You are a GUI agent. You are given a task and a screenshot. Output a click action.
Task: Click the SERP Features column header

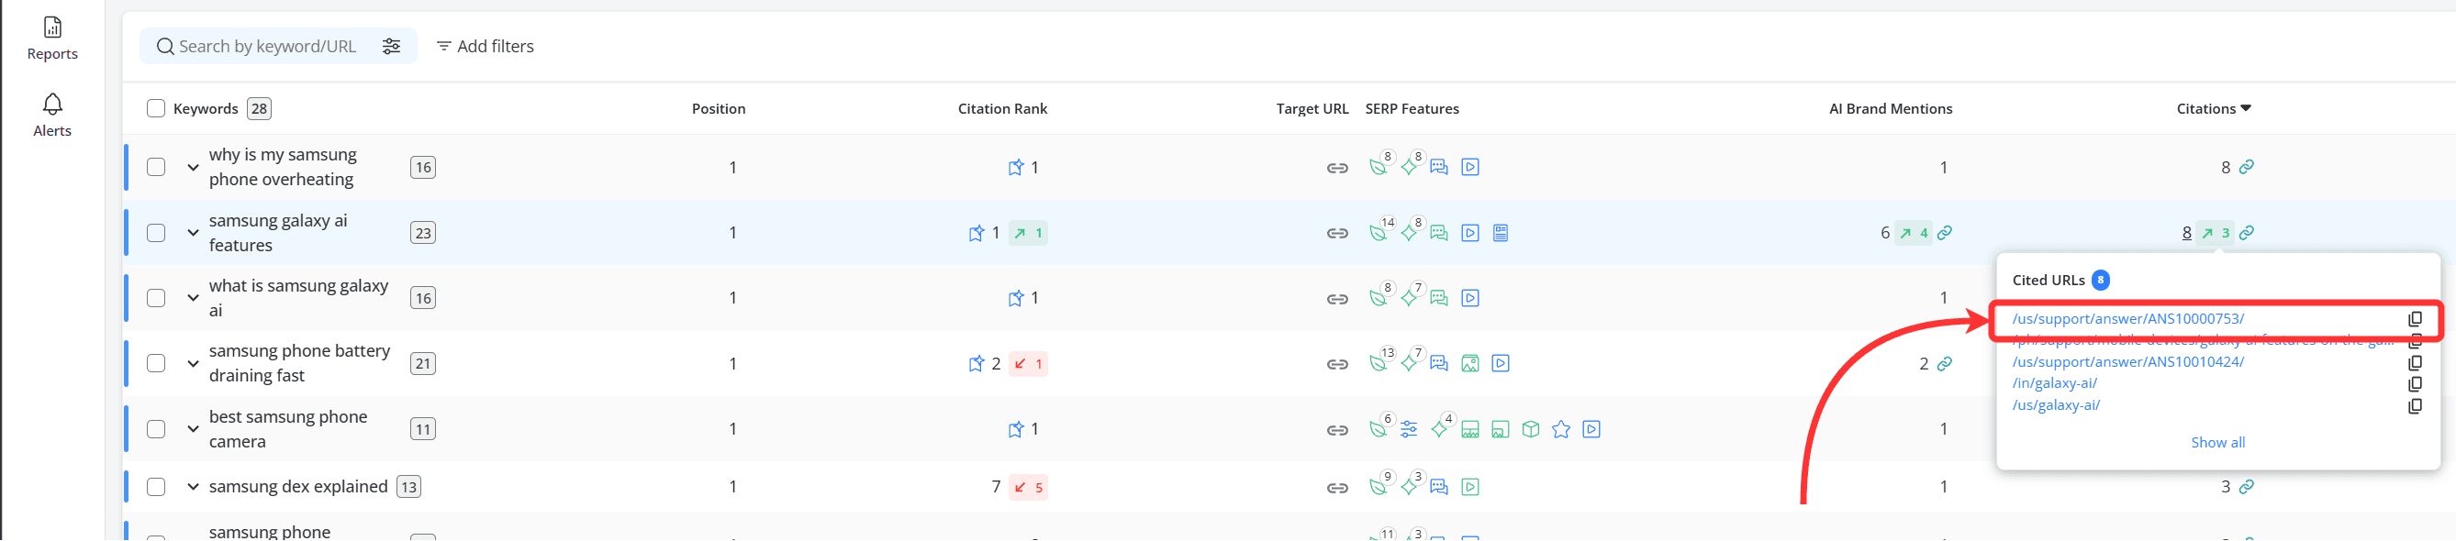click(x=1411, y=108)
